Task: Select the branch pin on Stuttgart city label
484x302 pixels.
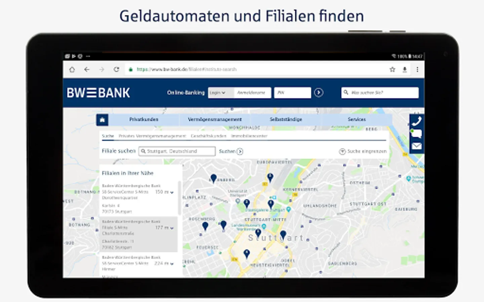Action: coord(283,235)
